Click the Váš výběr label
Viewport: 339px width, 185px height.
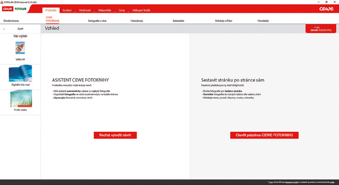pos(20,36)
